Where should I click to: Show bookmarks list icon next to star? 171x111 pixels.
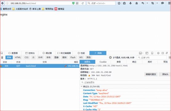(124, 3)
